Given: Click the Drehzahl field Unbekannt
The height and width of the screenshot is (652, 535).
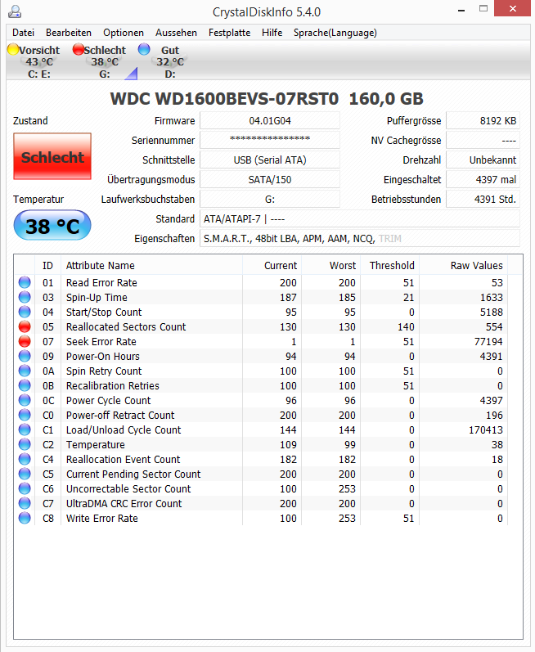Looking at the screenshot, I should (483, 160).
